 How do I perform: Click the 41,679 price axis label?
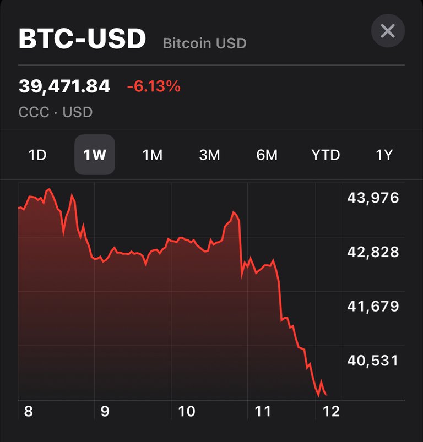point(373,306)
